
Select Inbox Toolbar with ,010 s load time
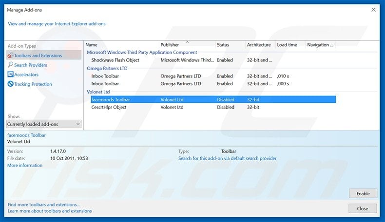(x=213, y=76)
